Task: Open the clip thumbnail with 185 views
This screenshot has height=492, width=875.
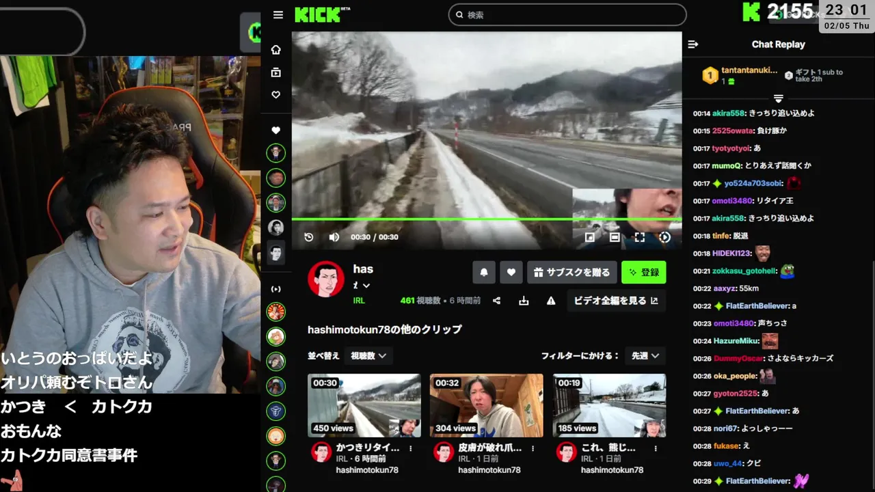Action: pyautogui.click(x=609, y=405)
